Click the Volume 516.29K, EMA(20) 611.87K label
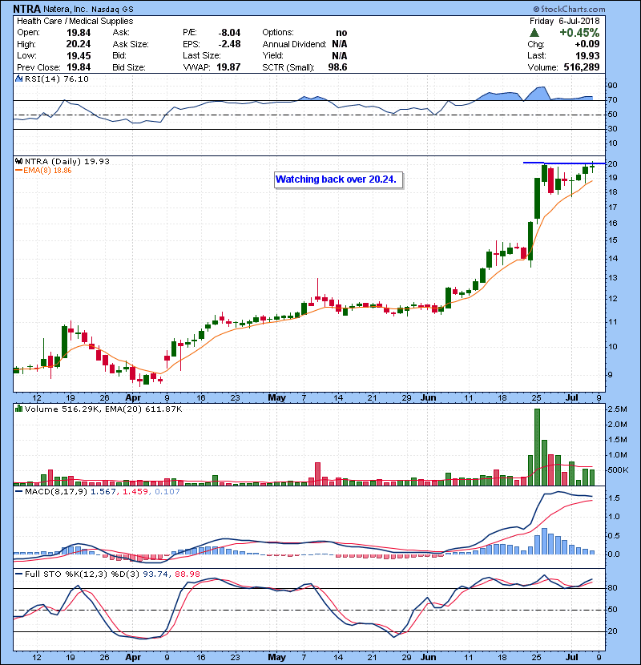The width and height of the screenshot is (641, 665). click(x=103, y=409)
